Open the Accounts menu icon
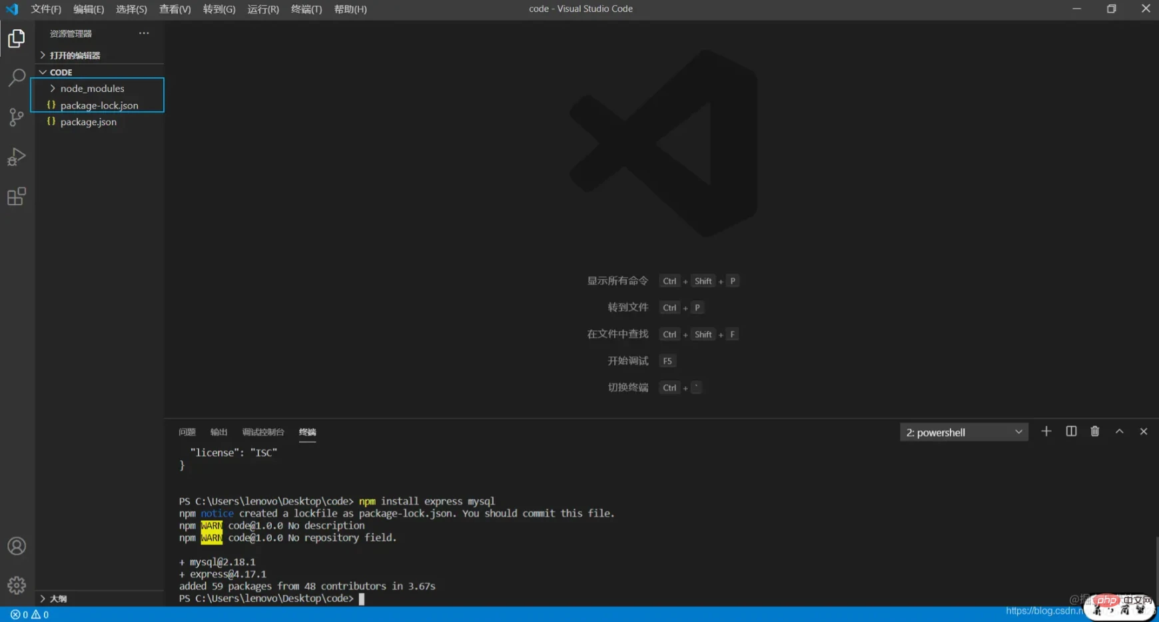This screenshot has height=622, width=1159. pyautogui.click(x=17, y=546)
